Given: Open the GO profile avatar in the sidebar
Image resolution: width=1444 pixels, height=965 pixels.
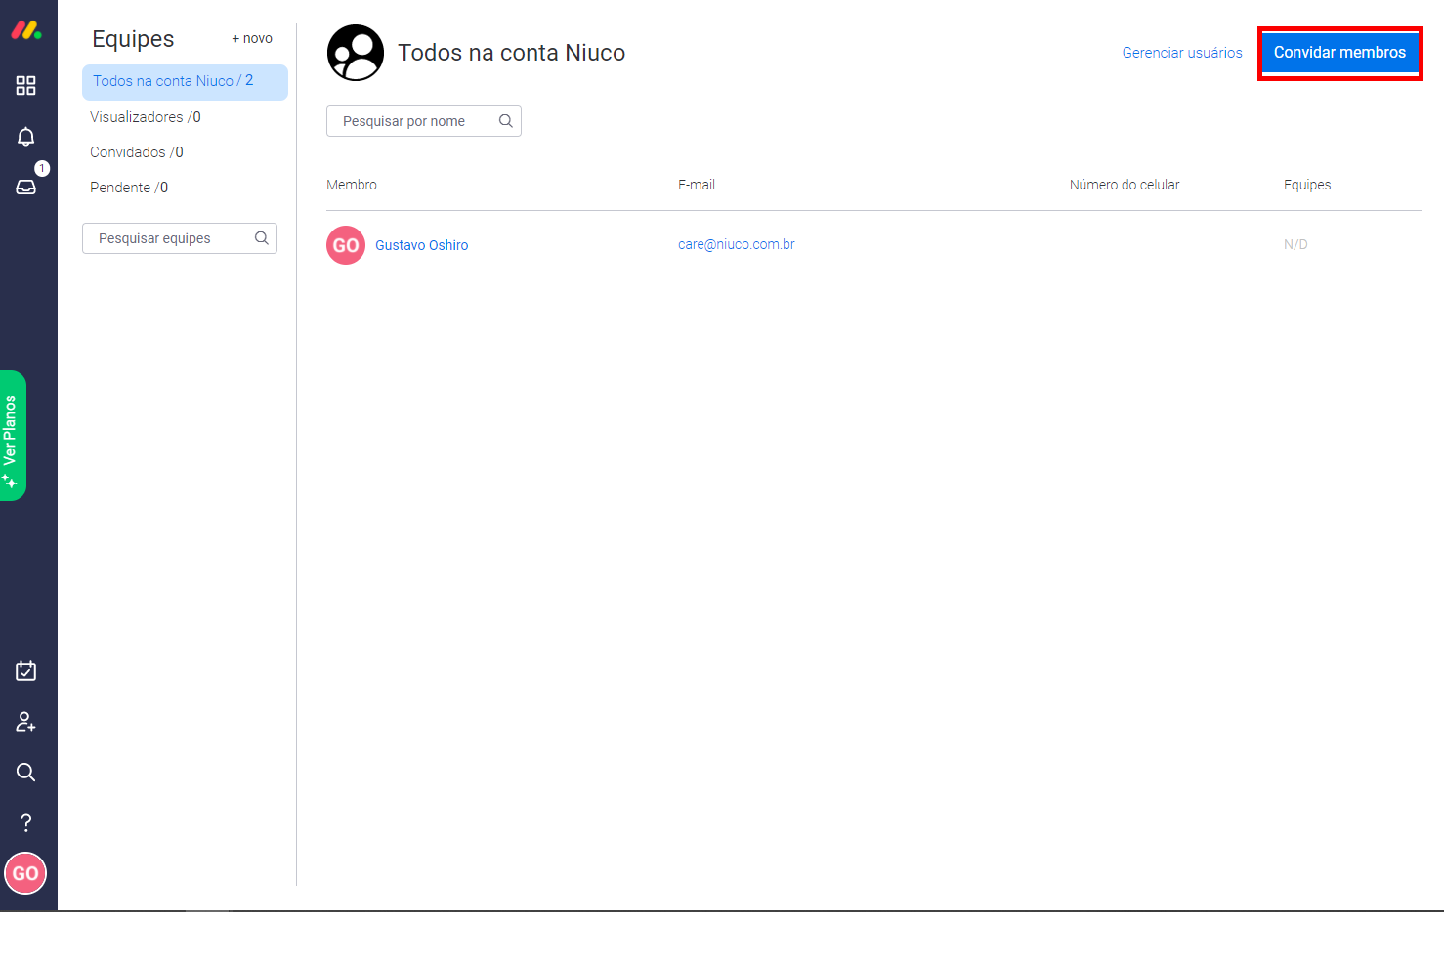Looking at the screenshot, I should (25, 873).
